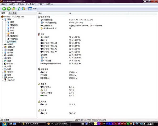Open the 報告(R) menu
The image size is (158, 126).
click(x=20, y=4)
